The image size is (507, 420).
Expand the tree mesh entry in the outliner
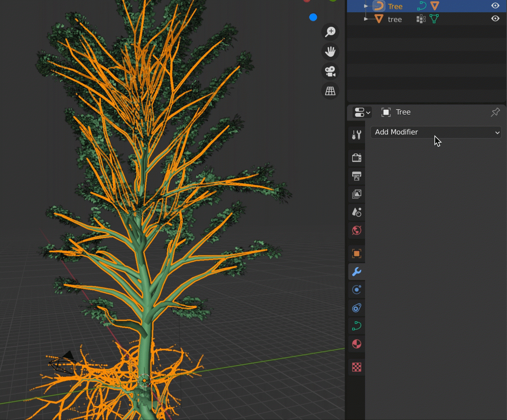(x=365, y=19)
